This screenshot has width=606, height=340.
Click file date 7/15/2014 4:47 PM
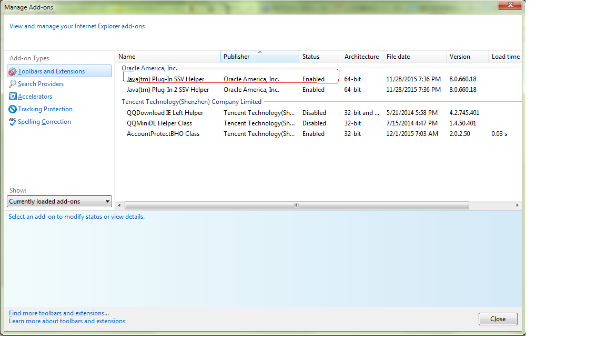[x=412, y=123]
